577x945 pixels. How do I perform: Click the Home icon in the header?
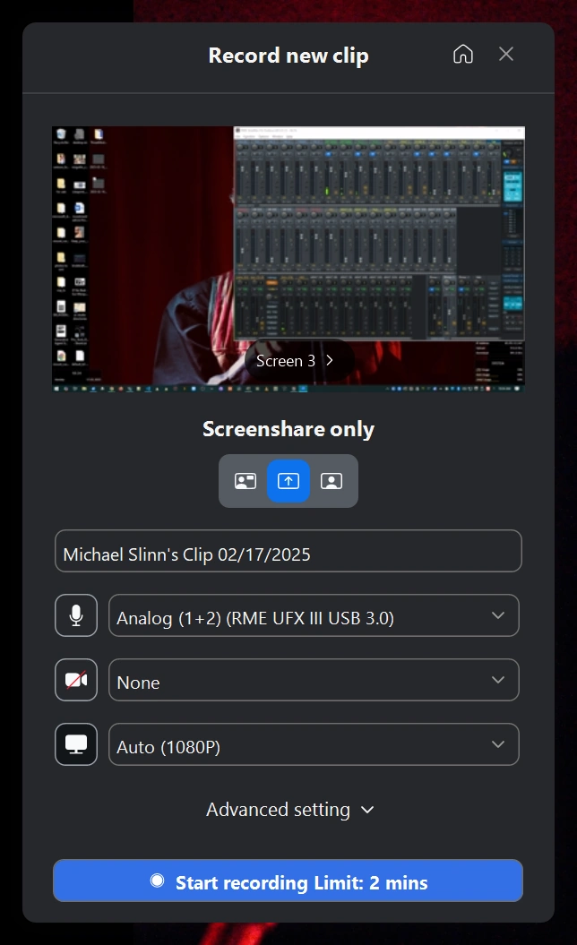click(x=463, y=55)
